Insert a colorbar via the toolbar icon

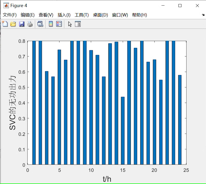(51, 24)
